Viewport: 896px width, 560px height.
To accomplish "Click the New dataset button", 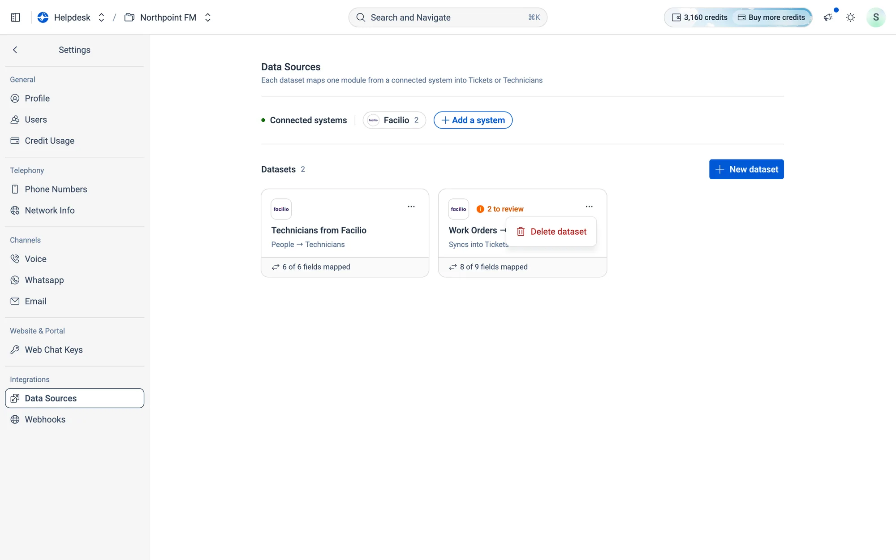I will click(746, 169).
